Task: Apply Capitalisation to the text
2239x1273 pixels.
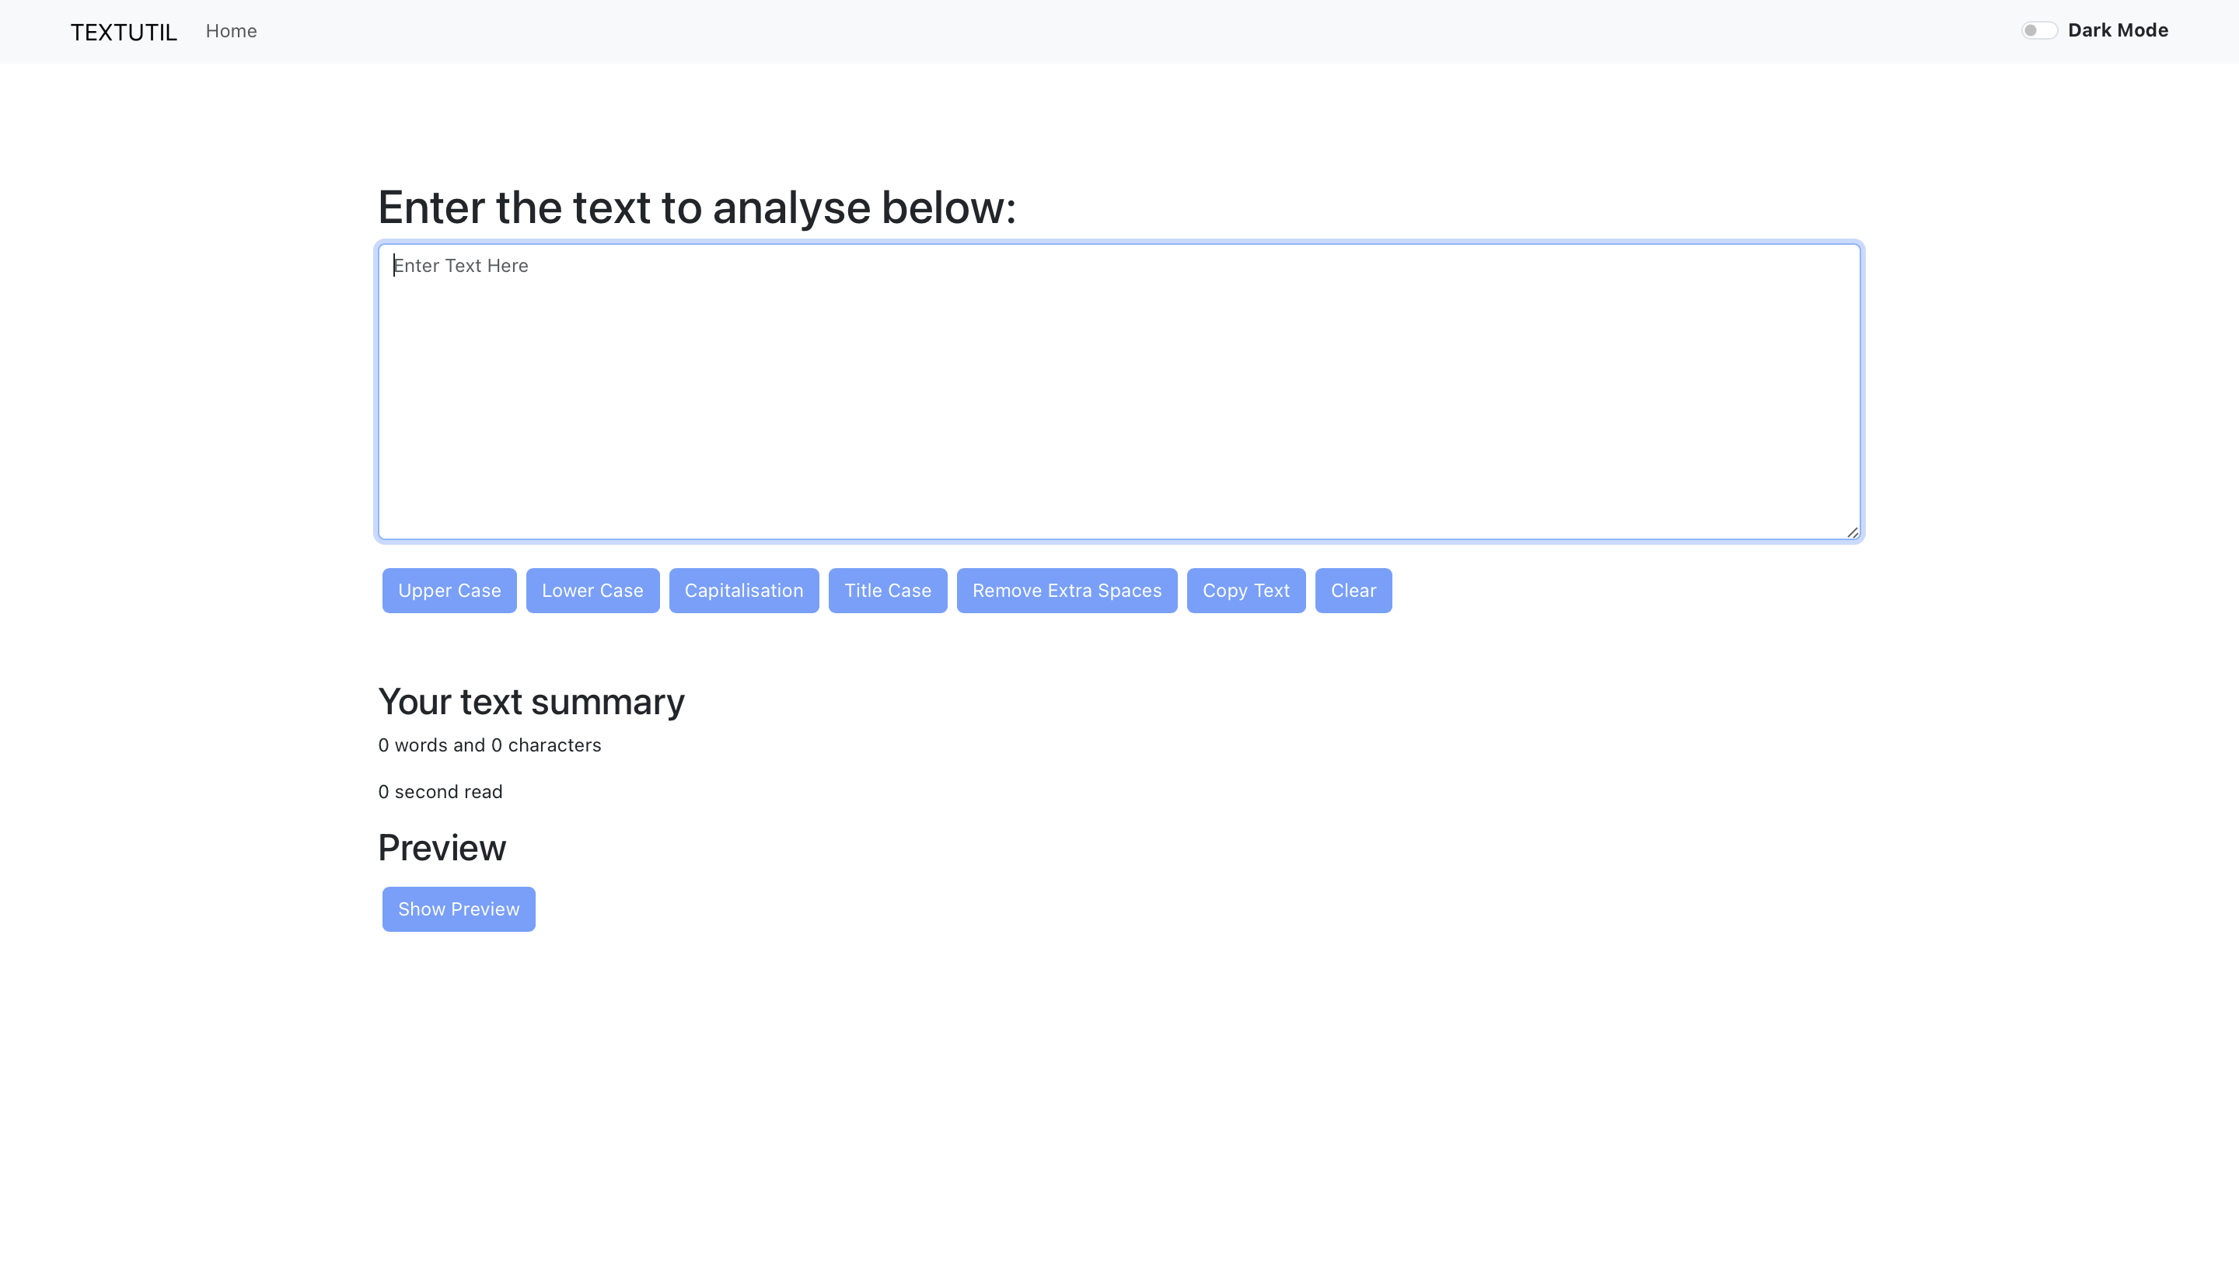Action: [x=743, y=590]
